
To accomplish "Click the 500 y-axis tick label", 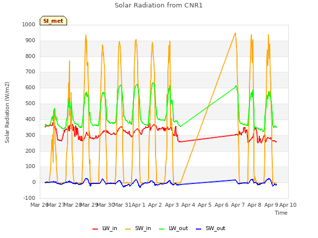I will pyautogui.click(x=30, y=104).
